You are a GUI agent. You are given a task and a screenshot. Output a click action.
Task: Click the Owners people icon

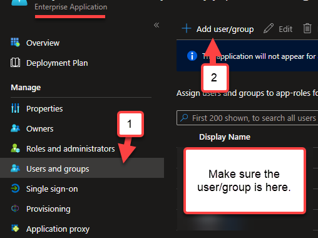15,128
